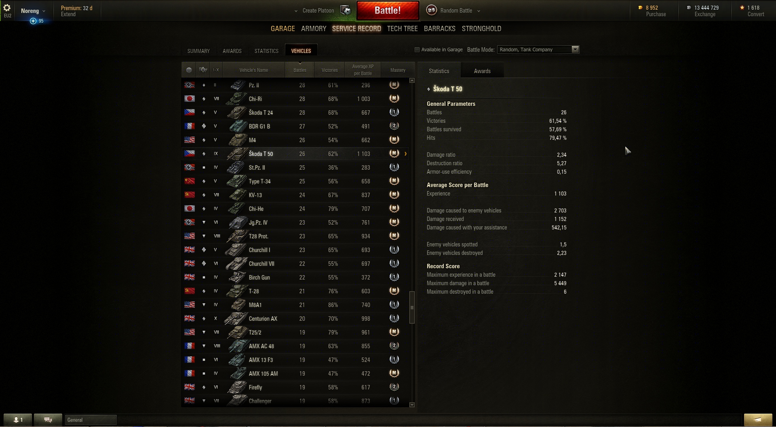The width and height of the screenshot is (776, 427).
Task: Expand the Create Platoon dropdown arrow
Action: [x=296, y=11]
